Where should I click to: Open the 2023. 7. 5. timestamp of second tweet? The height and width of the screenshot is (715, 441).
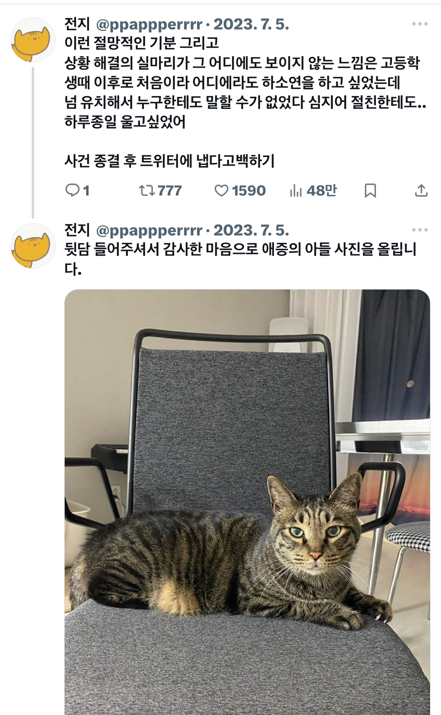[251, 230]
